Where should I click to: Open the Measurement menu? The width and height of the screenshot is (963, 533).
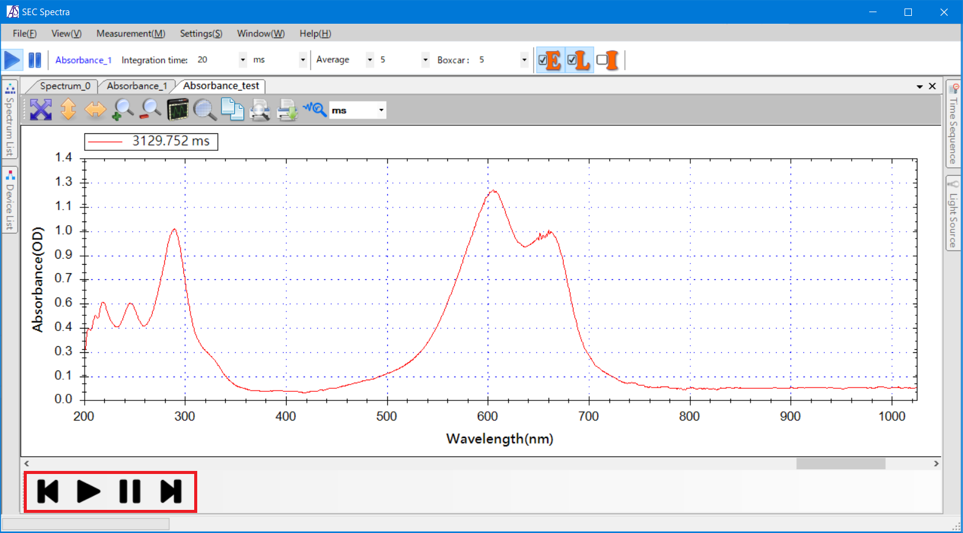point(131,33)
